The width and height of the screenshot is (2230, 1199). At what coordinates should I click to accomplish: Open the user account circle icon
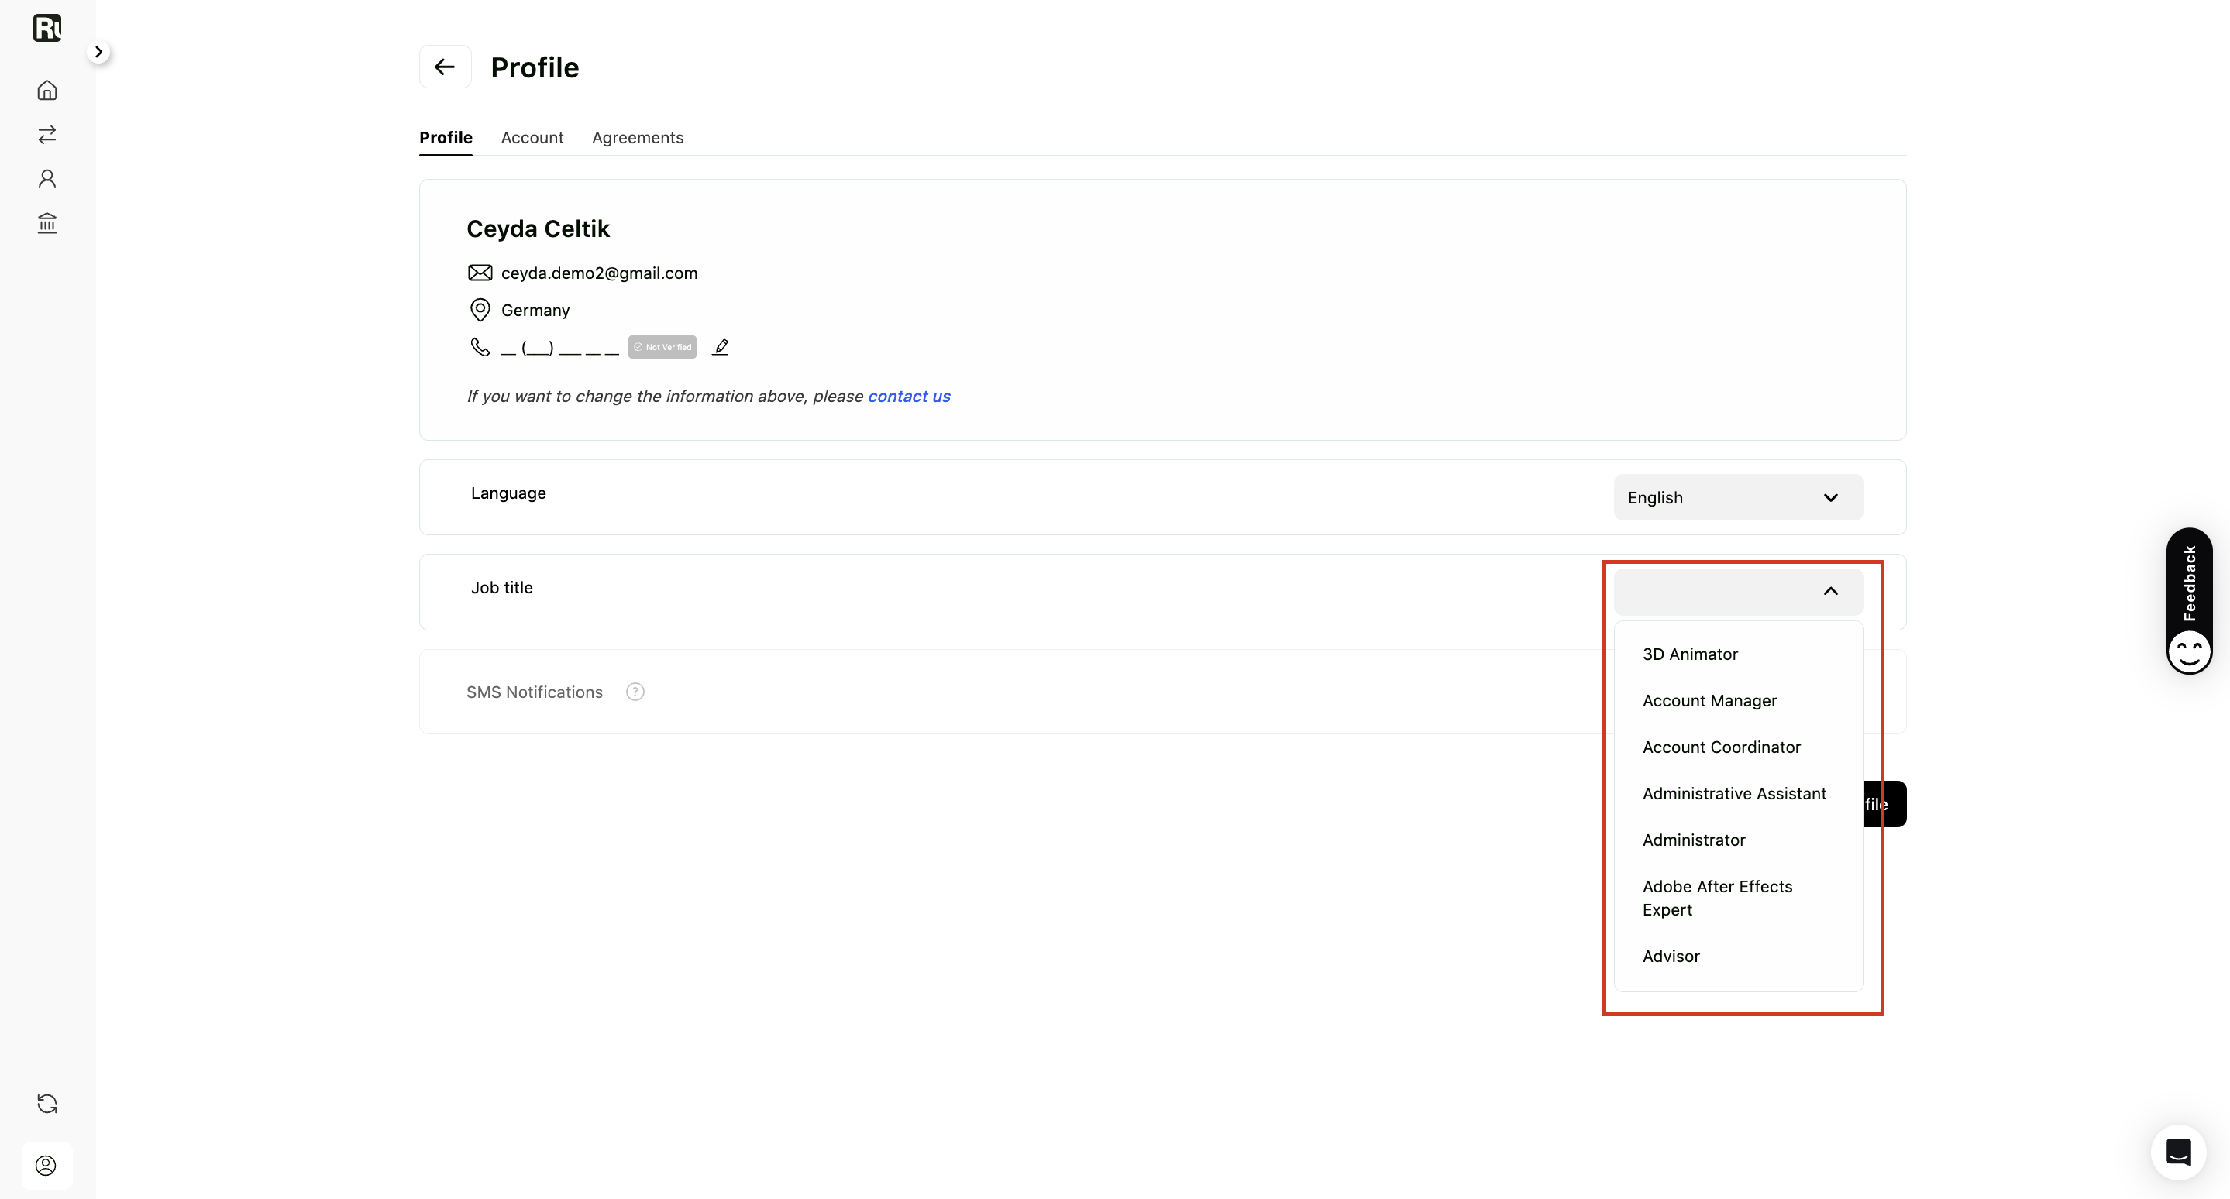tap(46, 1165)
